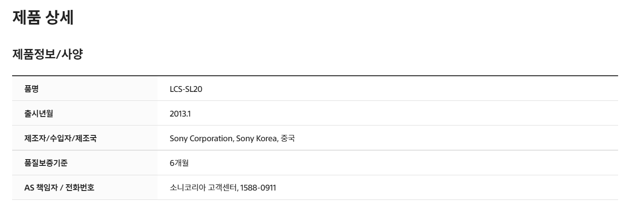Select the 품질보증기준 label
Screen dimensions: 619x221
[x=46, y=163]
